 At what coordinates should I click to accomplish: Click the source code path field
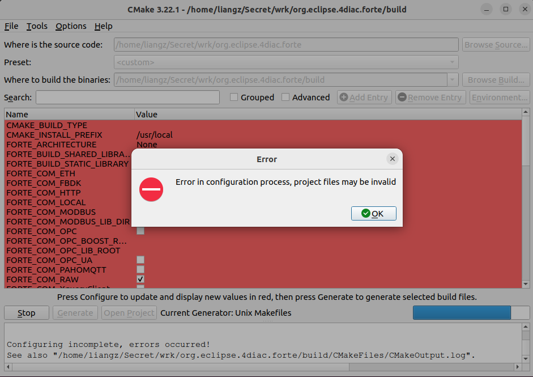coord(286,45)
